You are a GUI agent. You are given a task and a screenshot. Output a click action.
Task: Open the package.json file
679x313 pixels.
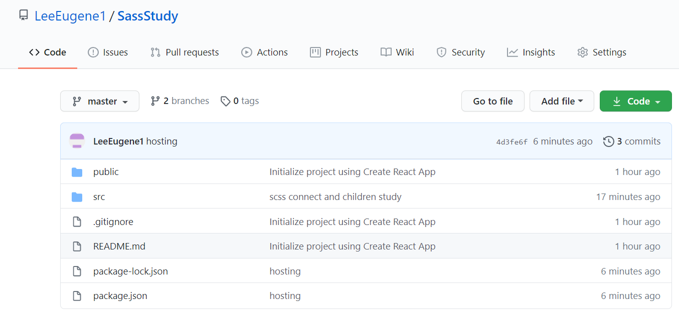click(x=120, y=296)
